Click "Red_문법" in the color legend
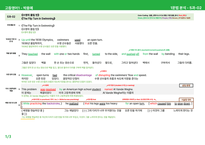 [x=182, y=15]
